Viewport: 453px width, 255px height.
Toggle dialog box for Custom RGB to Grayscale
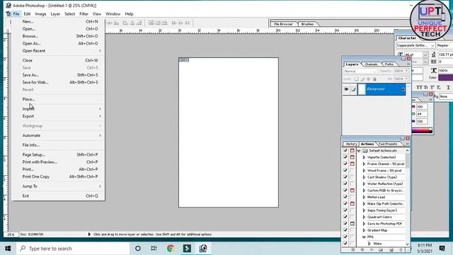(x=352, y=191)
